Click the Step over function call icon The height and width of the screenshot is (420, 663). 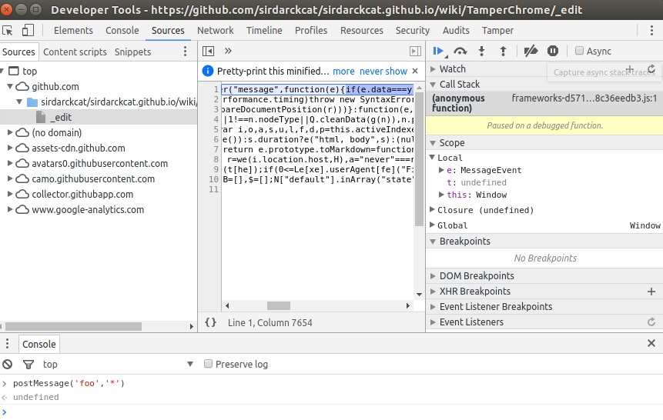point(460,51)
